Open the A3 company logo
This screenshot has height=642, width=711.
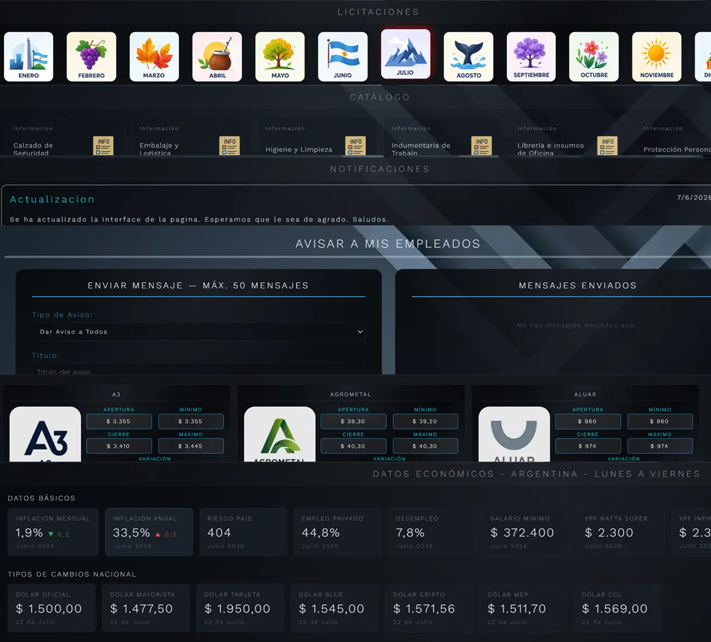(46, 435)
